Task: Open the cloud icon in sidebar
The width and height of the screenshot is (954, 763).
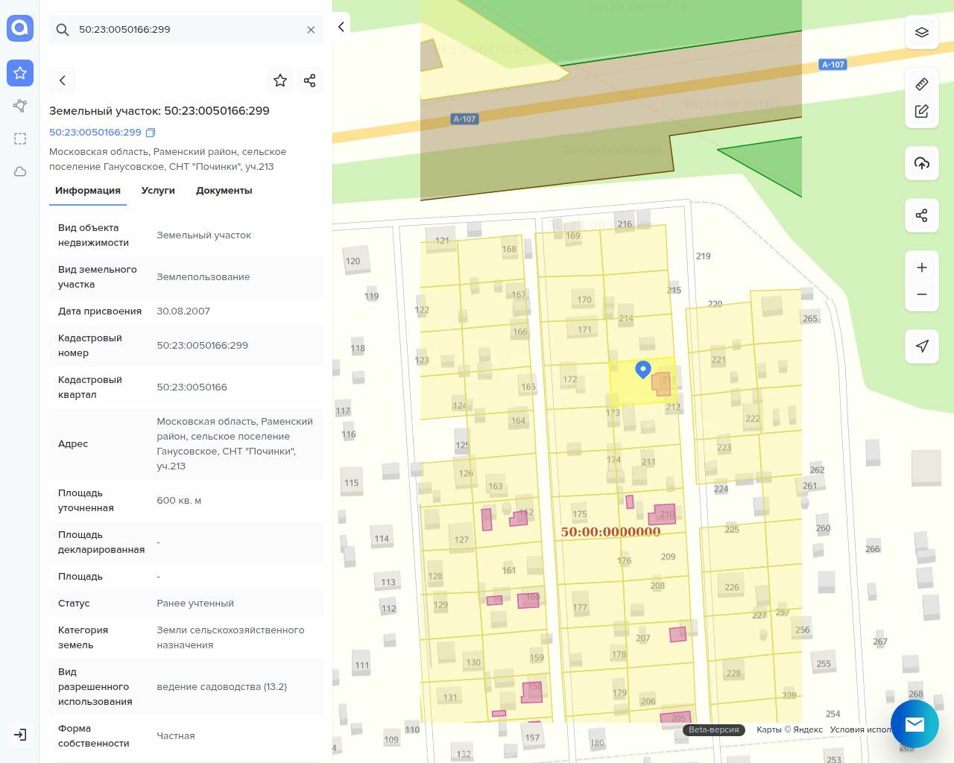Action: pyautogui.click(x=20, y=171)
